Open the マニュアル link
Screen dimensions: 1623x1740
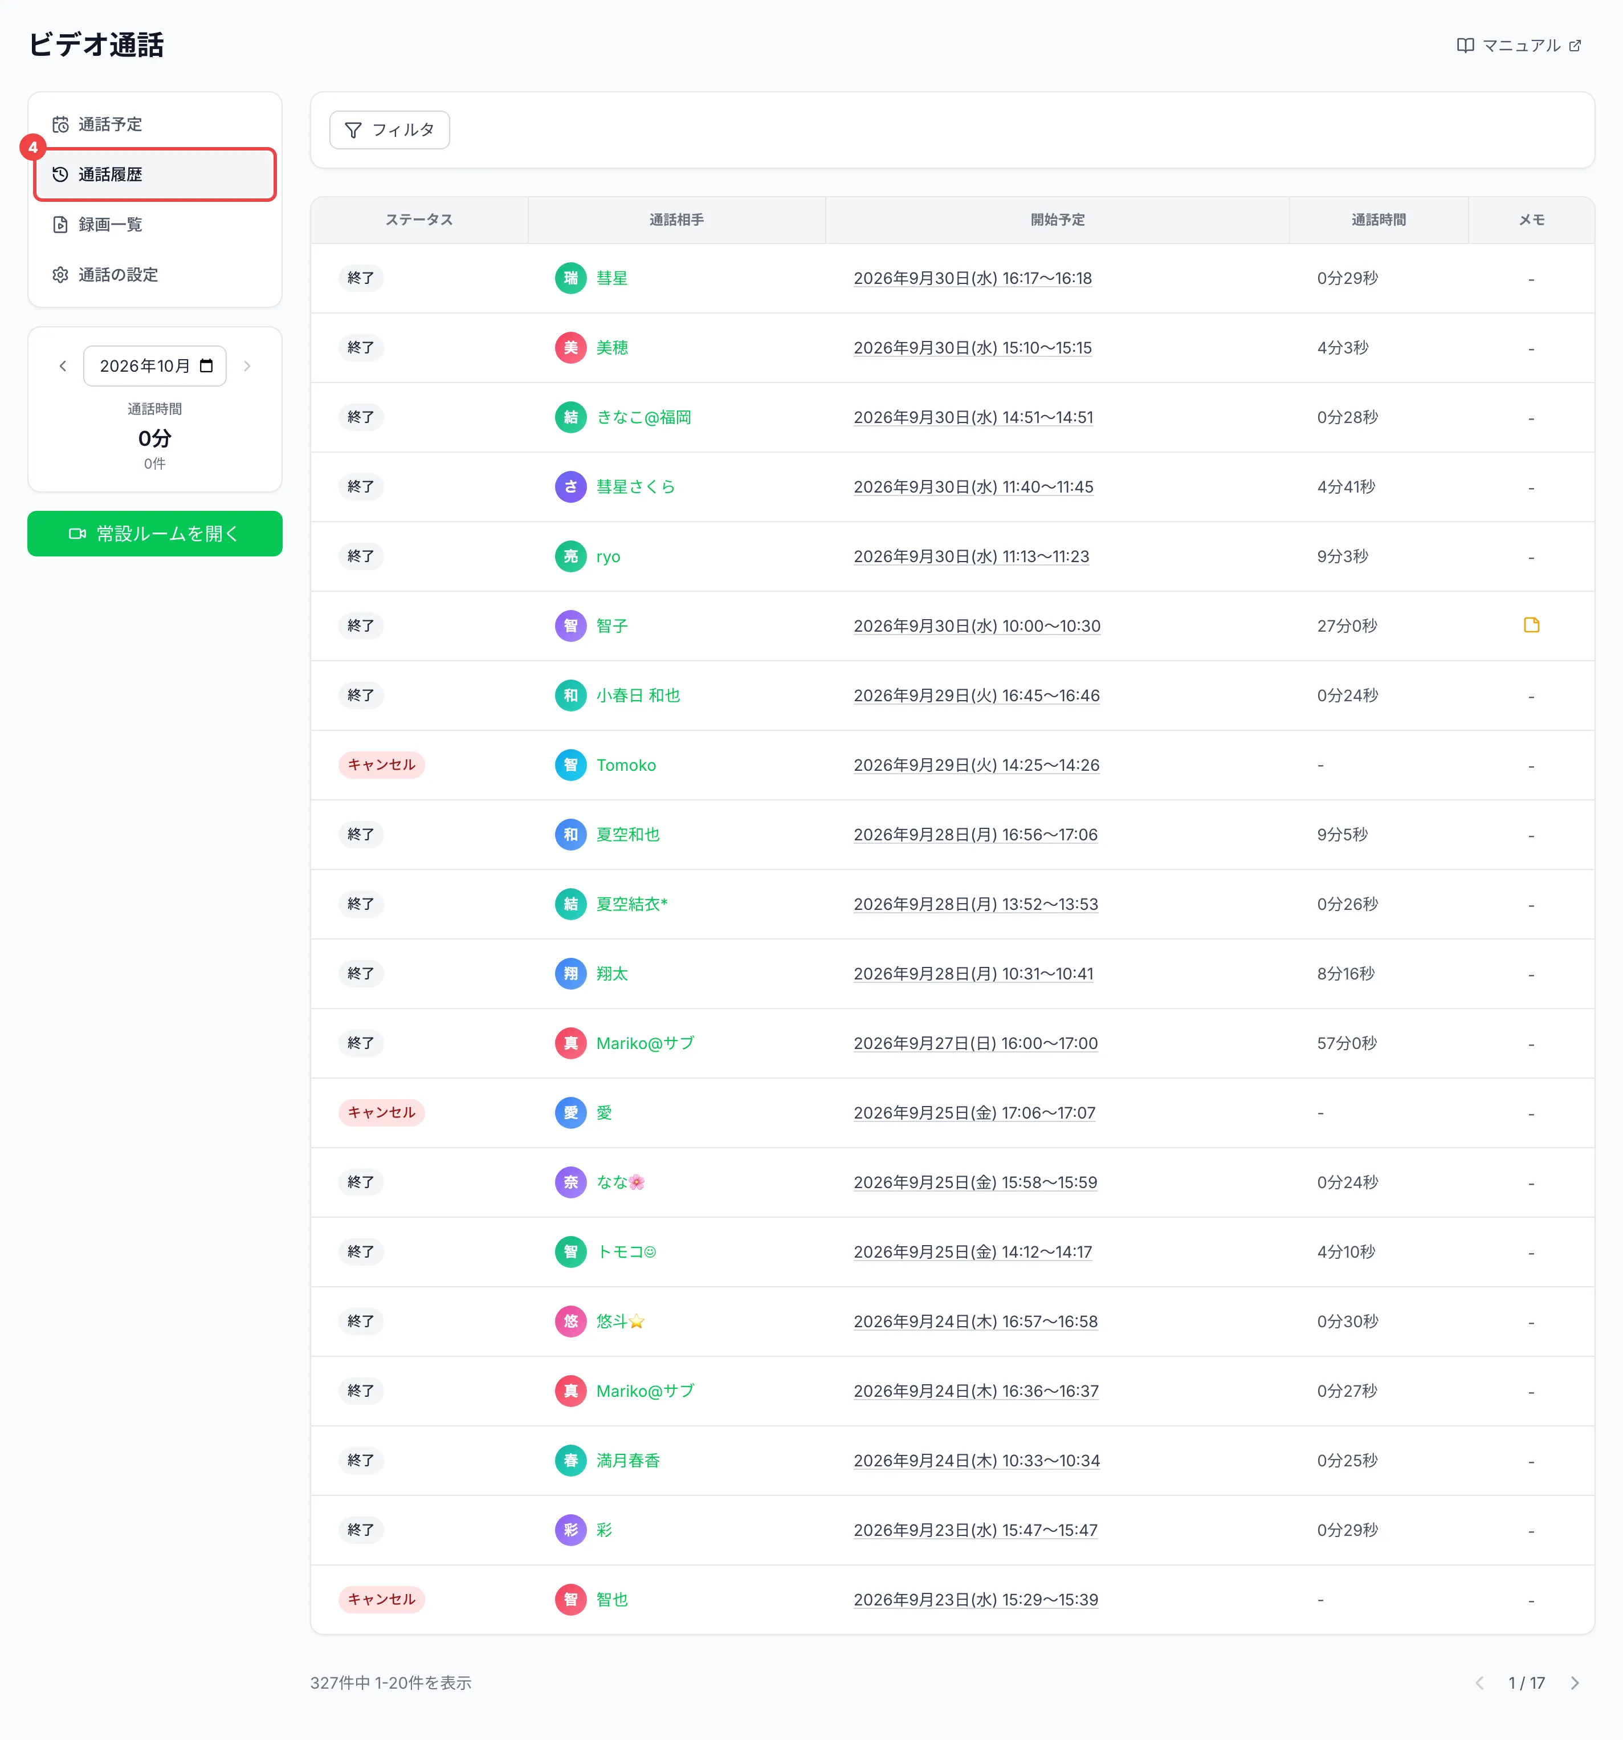[1519, 46]
